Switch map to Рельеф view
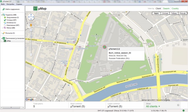Viewport: 188px width, 112px height. [x=182, y=13]
